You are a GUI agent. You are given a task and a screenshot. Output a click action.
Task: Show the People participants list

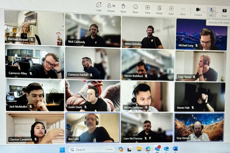(111, 7)
